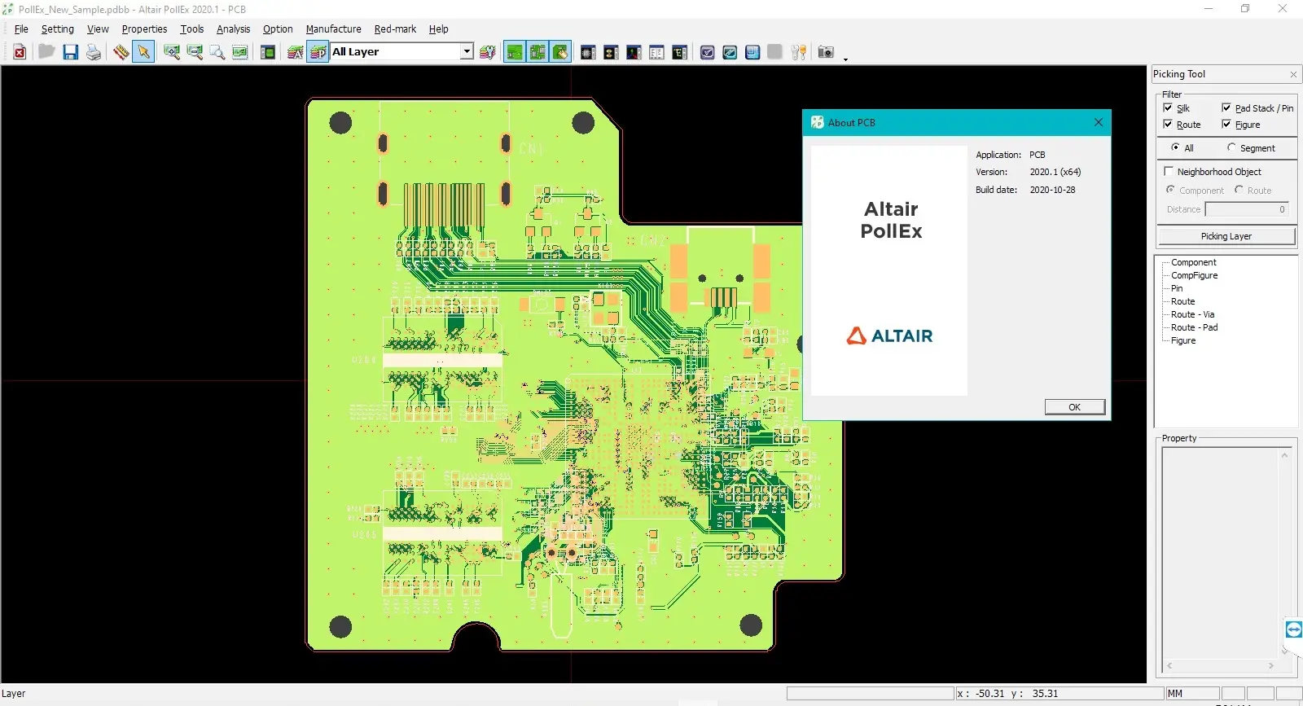The height and width of the screenshot is (706, 1303).
Task: Save with the floppy disk icon
Action: [71, 52]
